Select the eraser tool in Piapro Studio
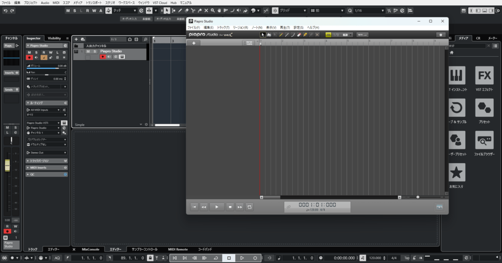502x263 pixels. click(x=299, y=35)
